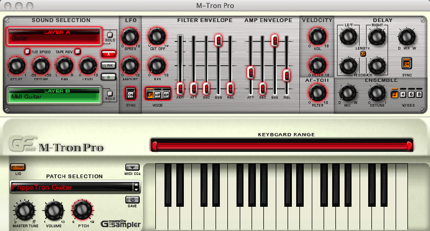This screenshot has height=231, width=430.
Task: Select the B layer edit button
Action: pyautogui.click(x=109, y=77)
